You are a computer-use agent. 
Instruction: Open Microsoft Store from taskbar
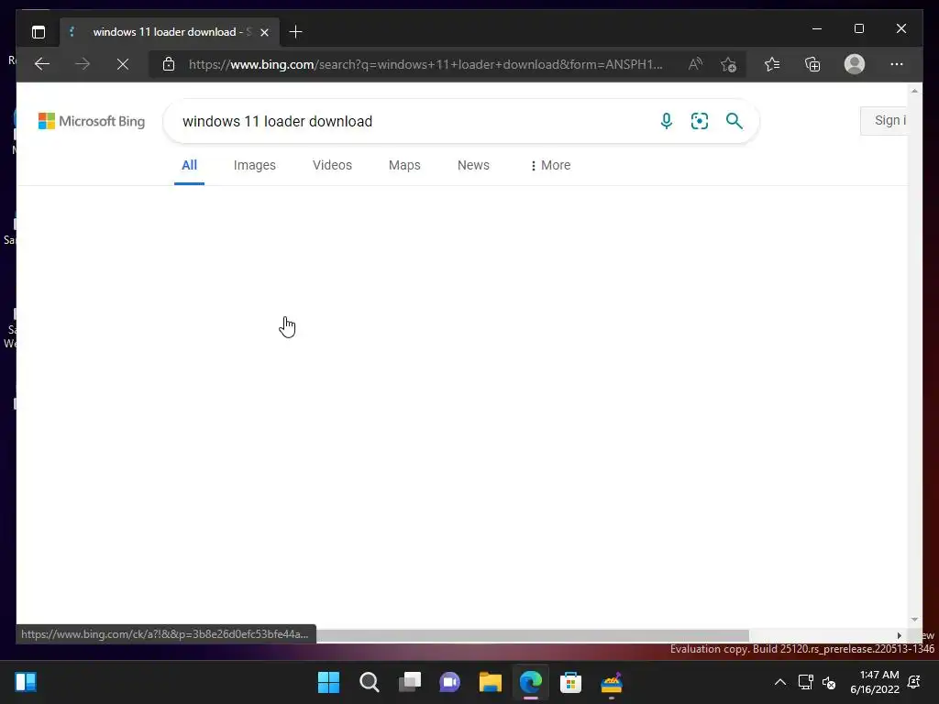(x=570, y=682)
